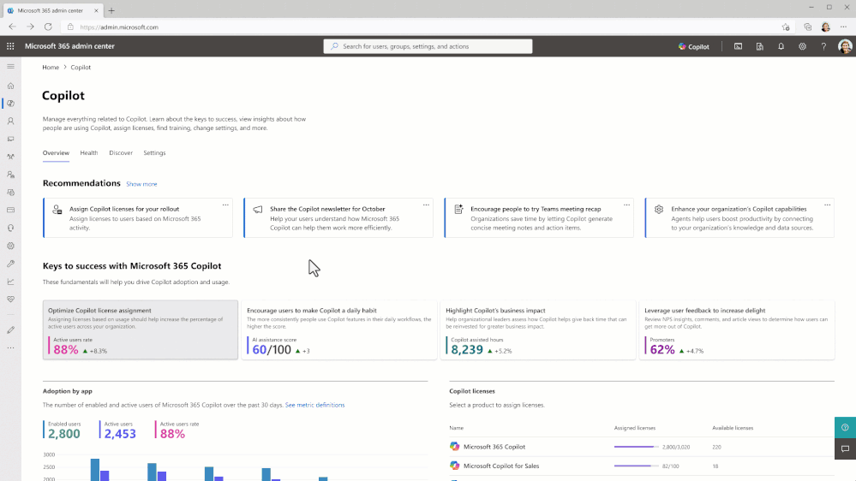This screenshot has height=481, width=856.
Task: Open Teams & groups sidebar icon
Action: click(x=10, y=157)
